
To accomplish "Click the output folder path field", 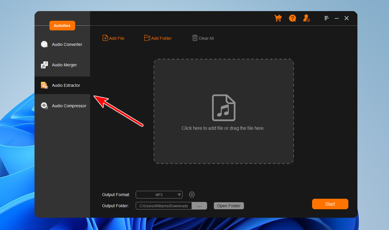I will (164, 206).
